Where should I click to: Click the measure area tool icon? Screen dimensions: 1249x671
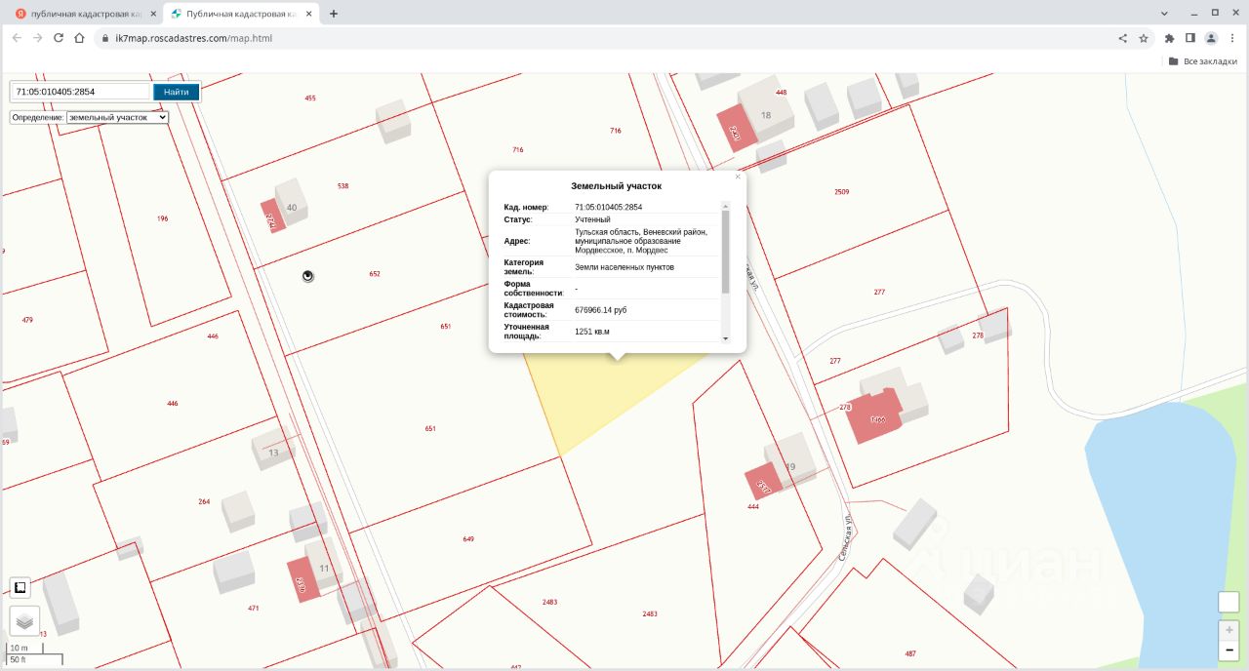20,587
